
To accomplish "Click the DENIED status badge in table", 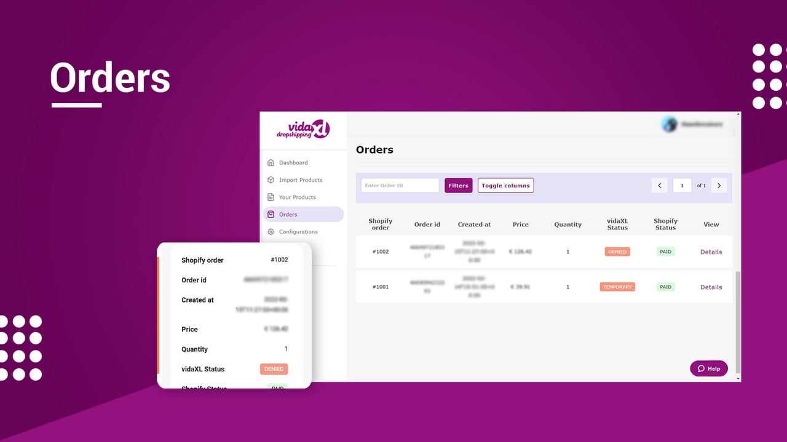I will 617,252.
